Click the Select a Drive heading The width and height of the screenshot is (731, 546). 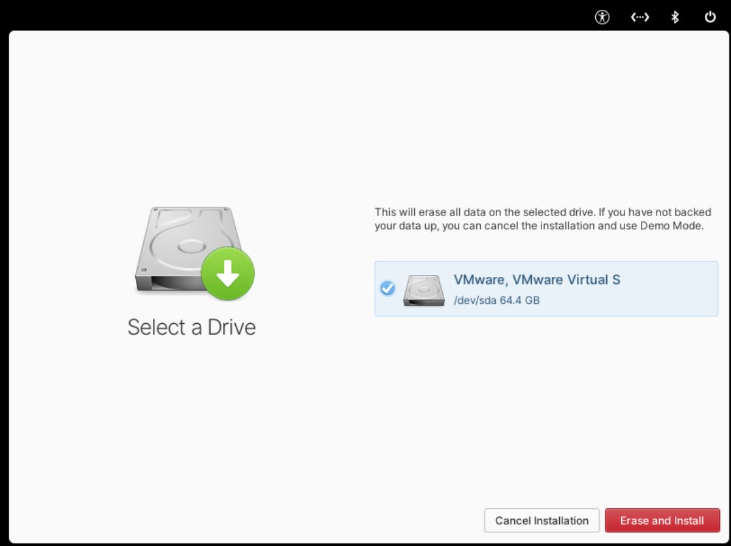191,327
